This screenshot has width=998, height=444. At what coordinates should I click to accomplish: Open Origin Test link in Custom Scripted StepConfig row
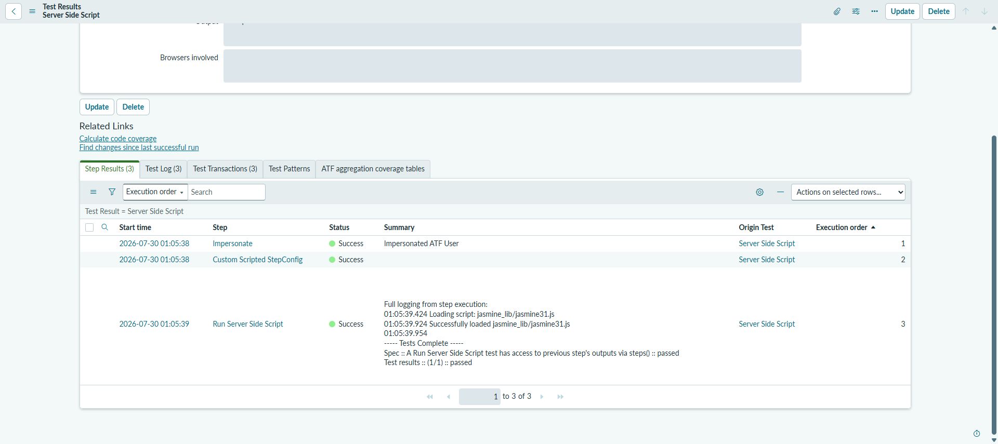point(767,260)
